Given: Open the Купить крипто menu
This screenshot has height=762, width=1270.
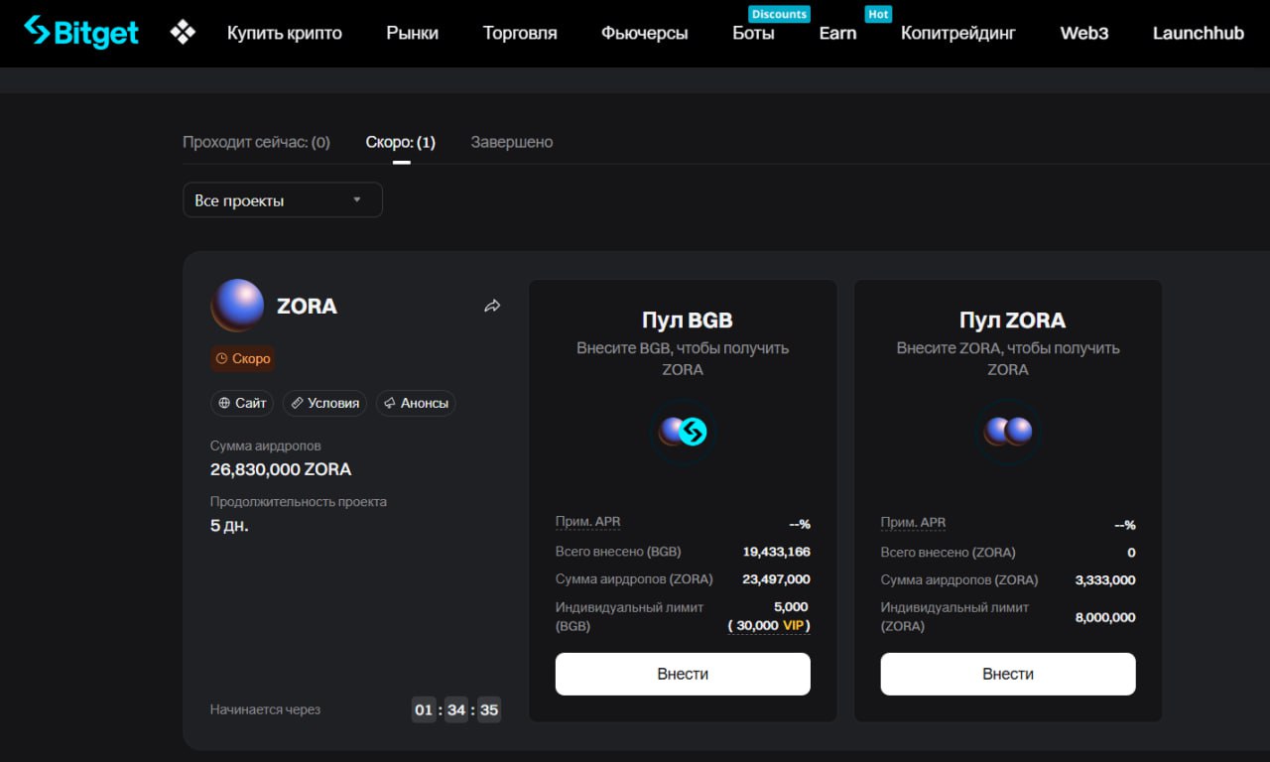Looking at the screenshot, I should tap(285, 33).
